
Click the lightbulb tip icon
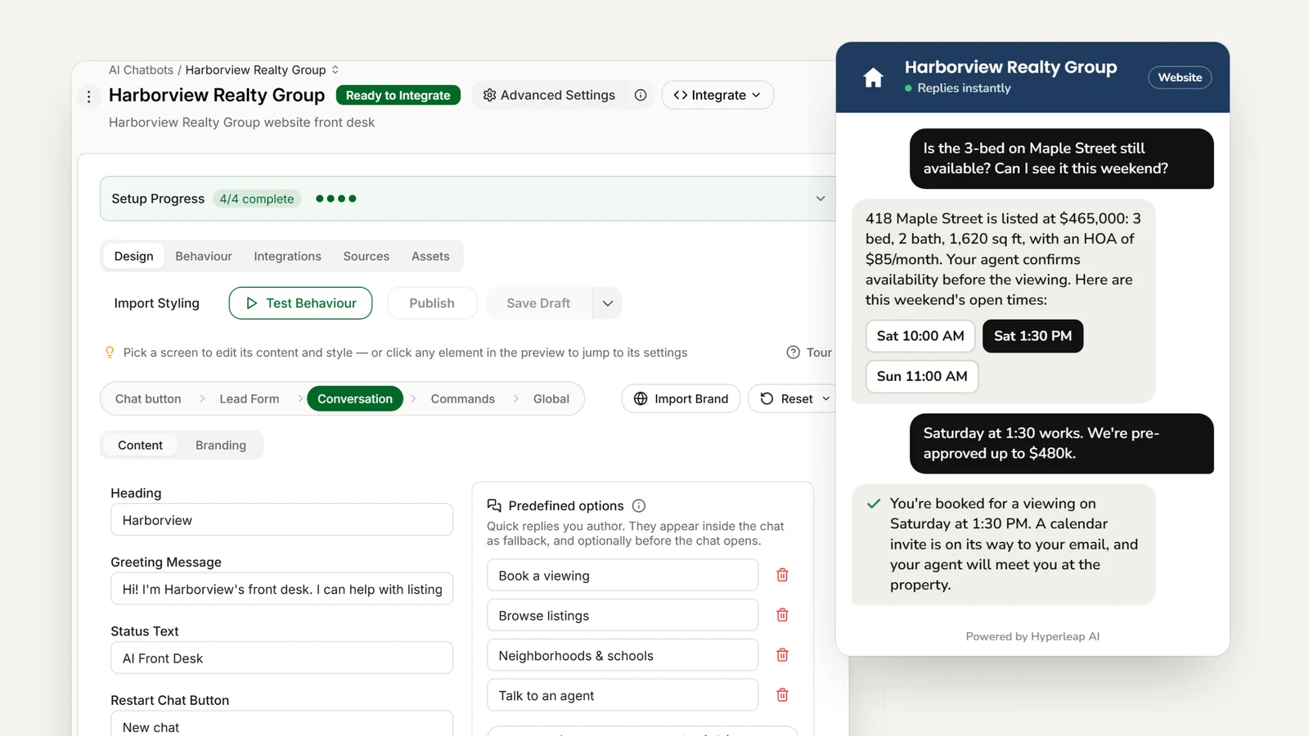coord(110,352)
